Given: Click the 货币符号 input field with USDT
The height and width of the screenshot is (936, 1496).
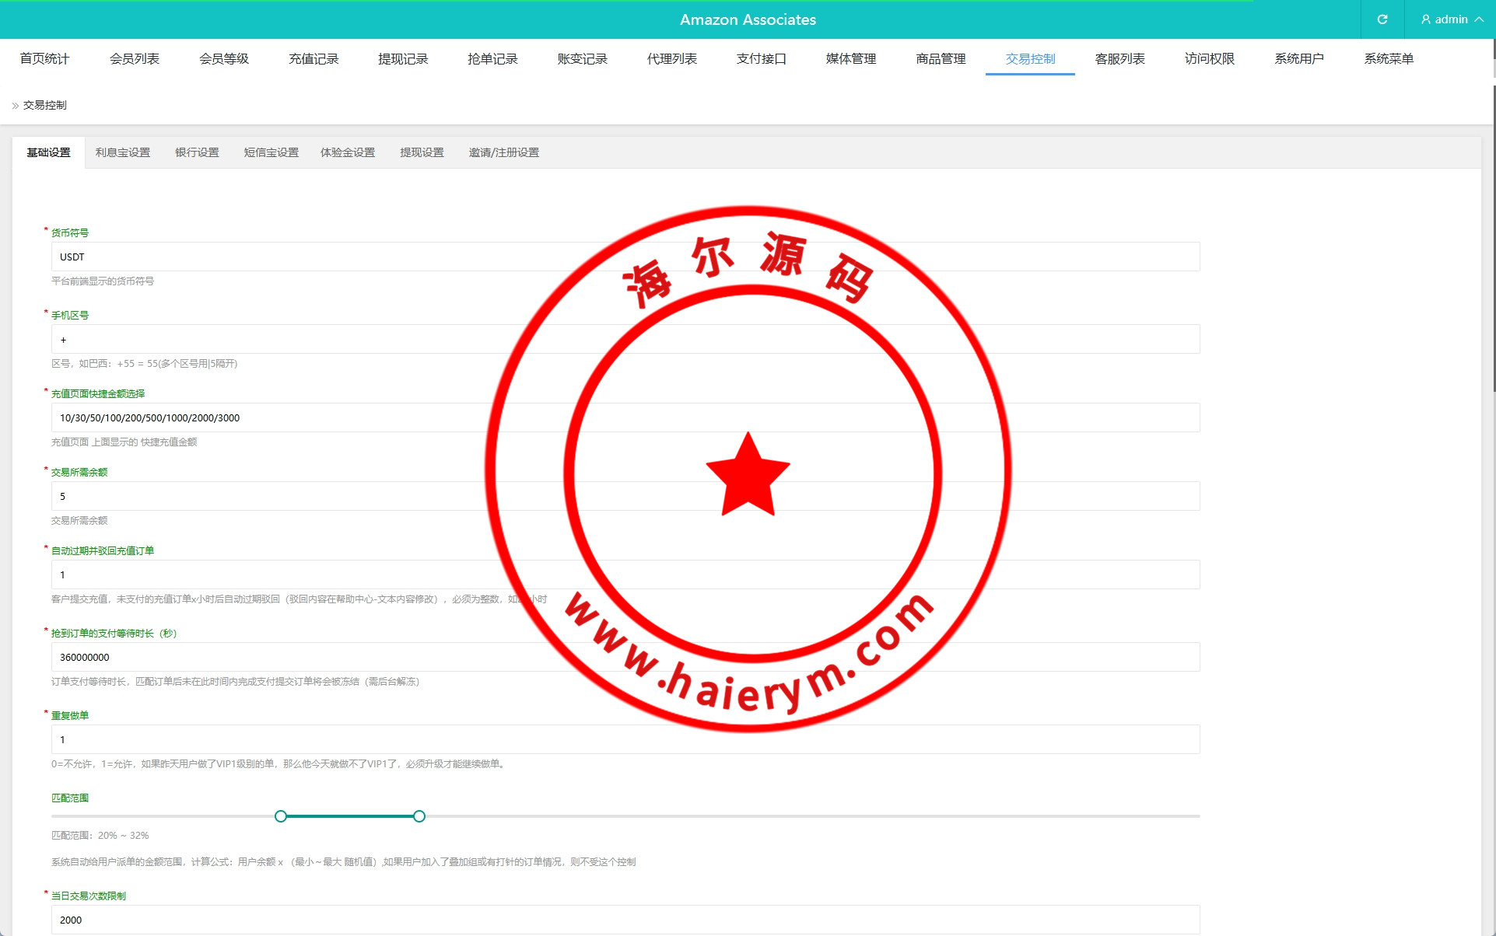Looking at the screenshot, I should point(311,257).
